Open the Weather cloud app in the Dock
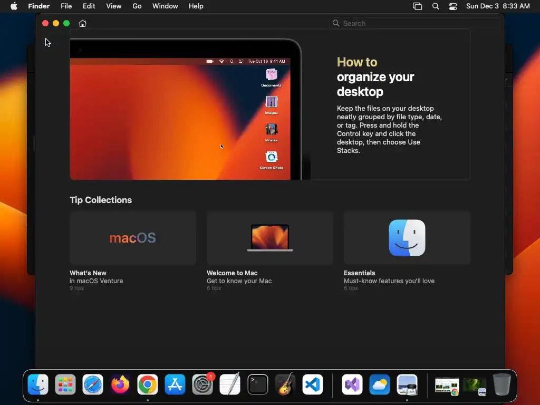 (380, 384)
